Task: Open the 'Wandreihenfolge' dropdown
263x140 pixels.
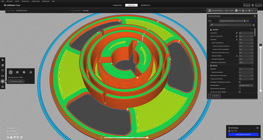Action: coord(246,85)
